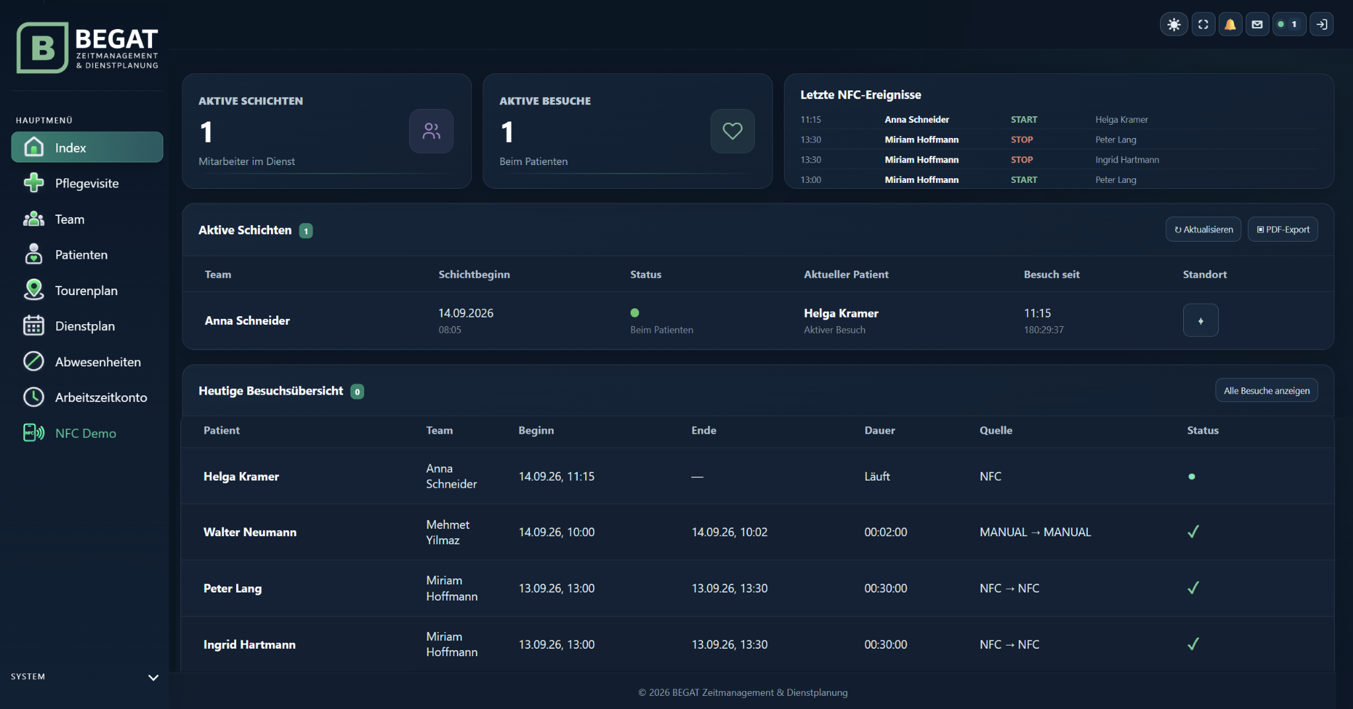Click MANUAL → MANUAL source cell
The height and width of the screenshot is (709, 1353).
click(1035, 532)
